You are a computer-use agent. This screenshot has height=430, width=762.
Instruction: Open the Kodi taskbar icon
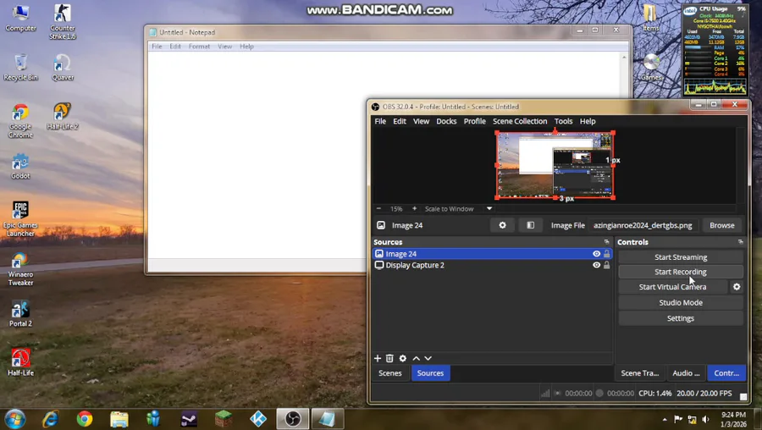(258, 419)
